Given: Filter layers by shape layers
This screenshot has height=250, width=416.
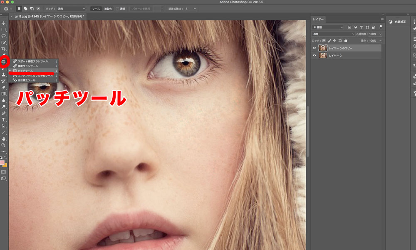Looking at the screenshot, I should click(x=367, y=27).
